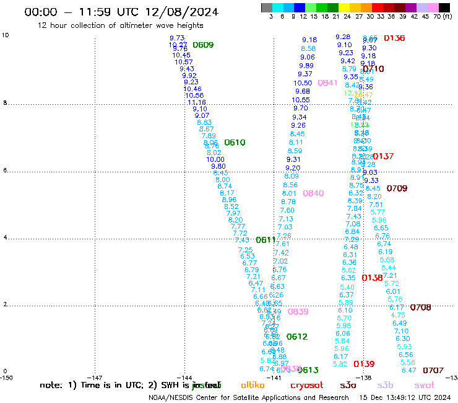458x403 pixels.
Task: Click the orange altika legend label
Action: coord(253,385)
